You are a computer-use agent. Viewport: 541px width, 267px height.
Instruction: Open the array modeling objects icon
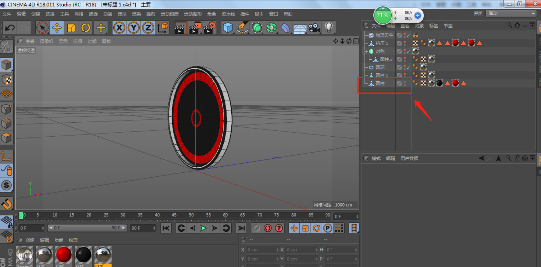click(271, 28)
